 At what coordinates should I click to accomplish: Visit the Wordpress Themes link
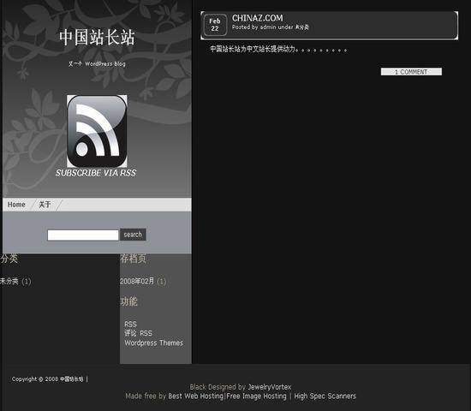click(154, 342)
